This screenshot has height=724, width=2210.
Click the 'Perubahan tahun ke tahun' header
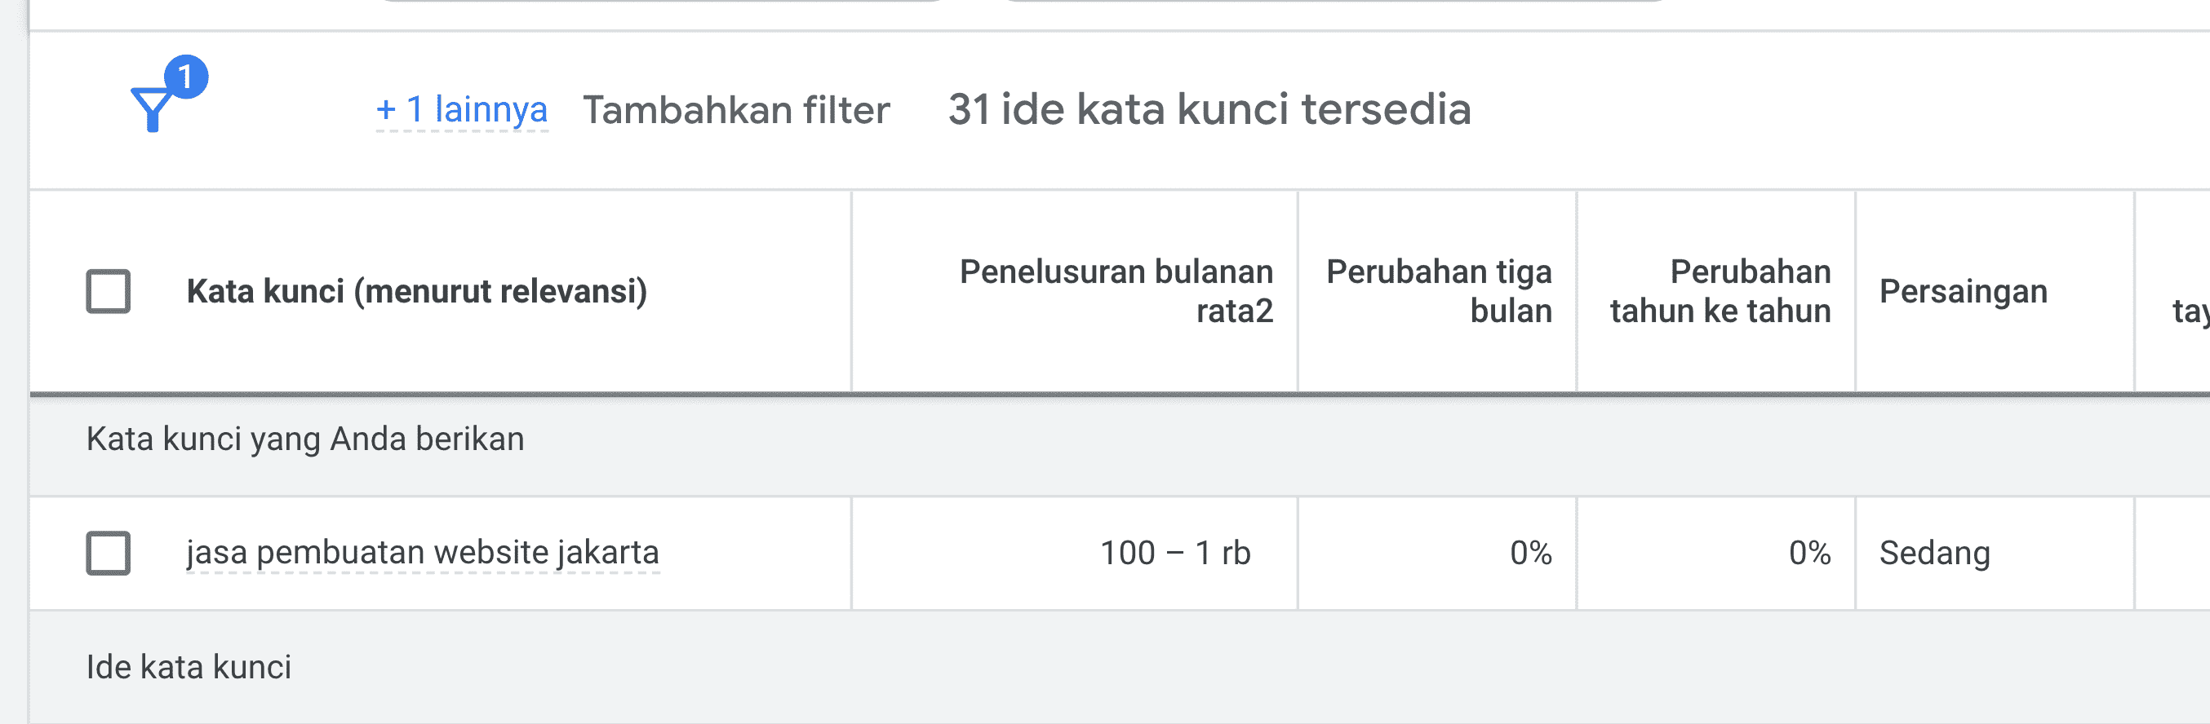1720,291
